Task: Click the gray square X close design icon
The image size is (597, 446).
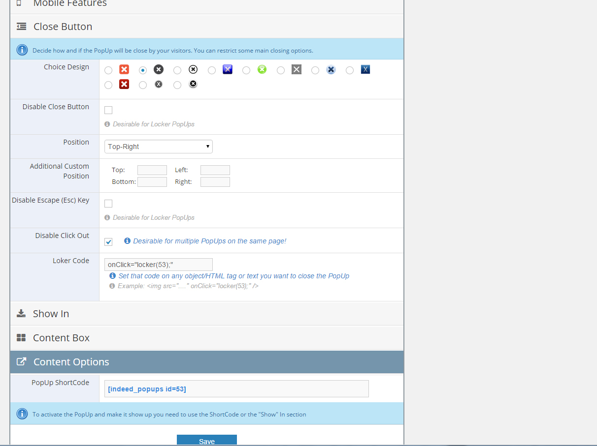Action: [297, 70]
